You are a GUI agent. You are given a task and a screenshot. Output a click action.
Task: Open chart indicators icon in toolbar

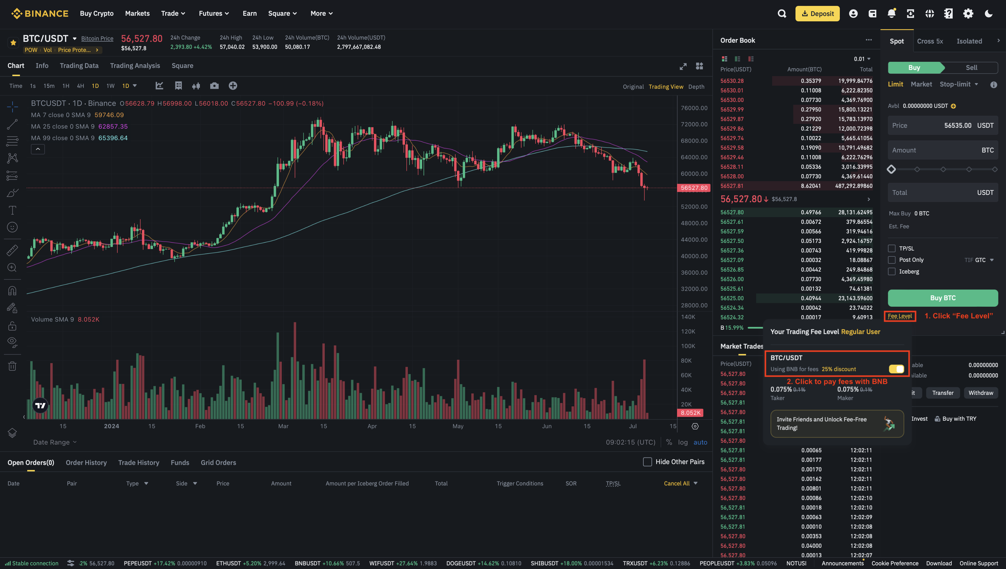pyautogui.click(x=159, y=86)
